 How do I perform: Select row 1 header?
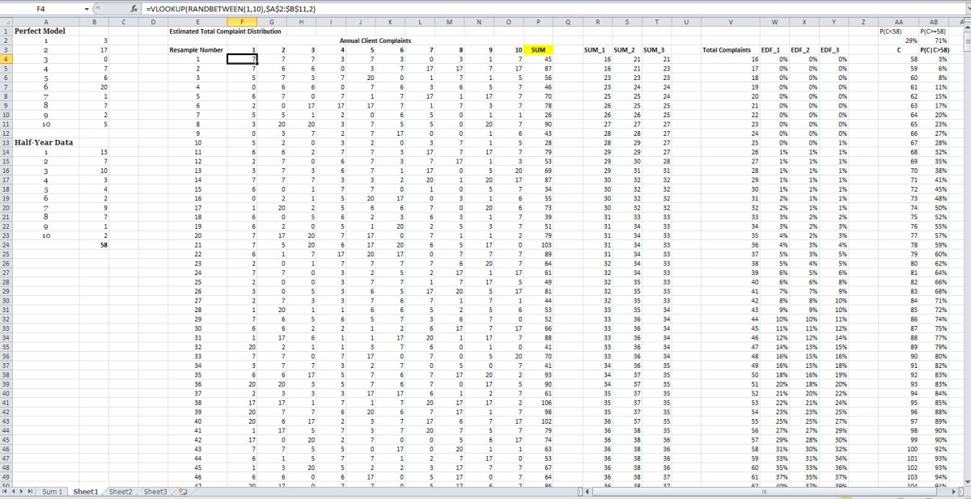click(x=6, y=31)
